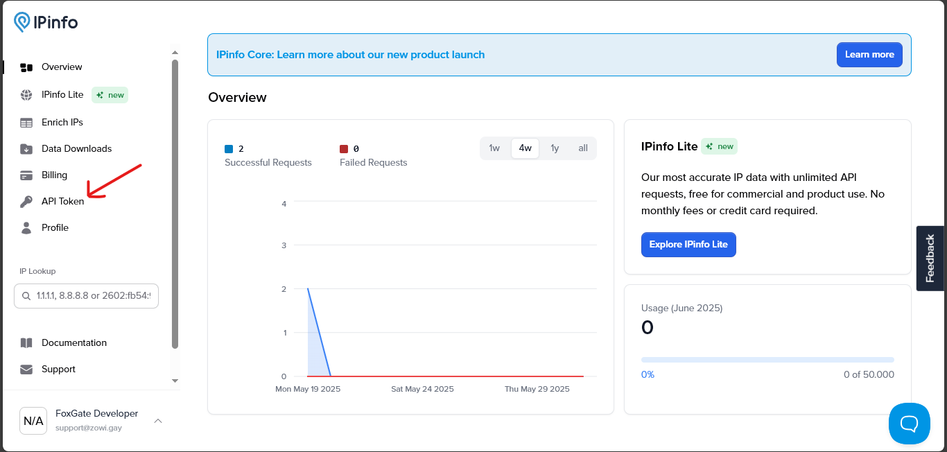
Task: Click the sidebar scroll down arrow
Action: (x=175, y=381)
